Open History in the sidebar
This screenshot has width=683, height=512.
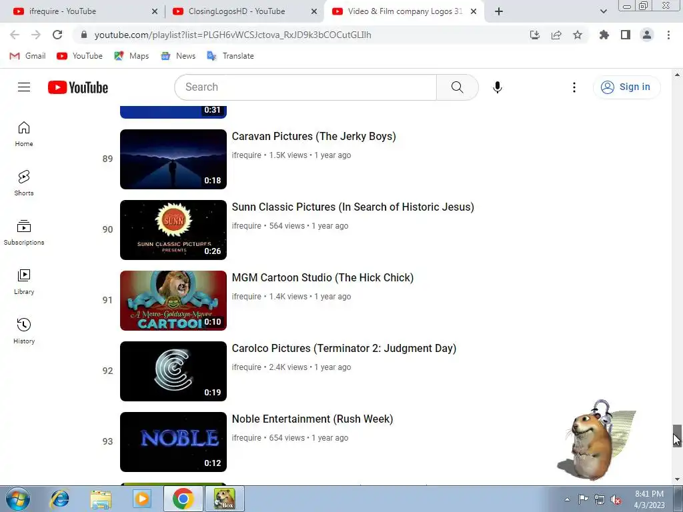point(24,331)
